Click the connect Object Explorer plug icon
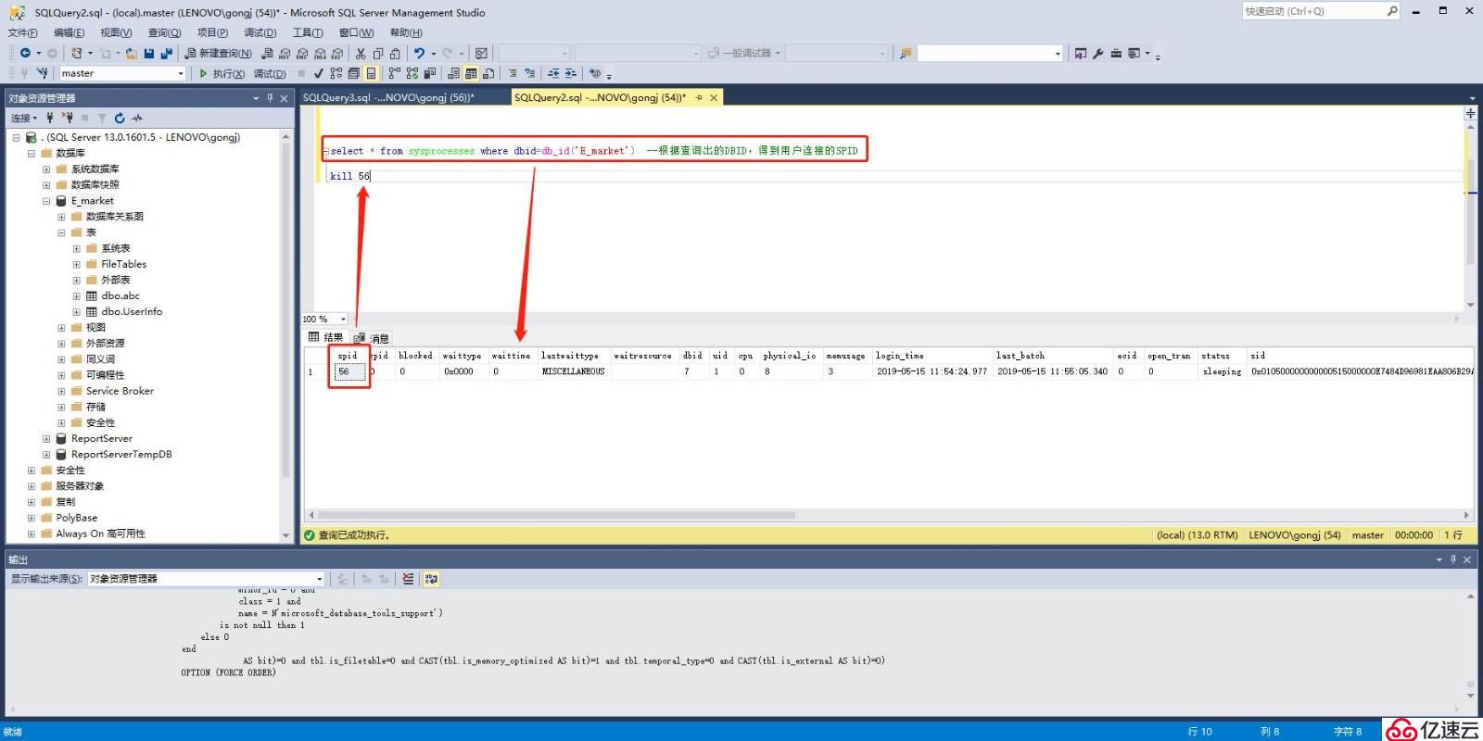1483x741 pixels. tap(50, 118)
